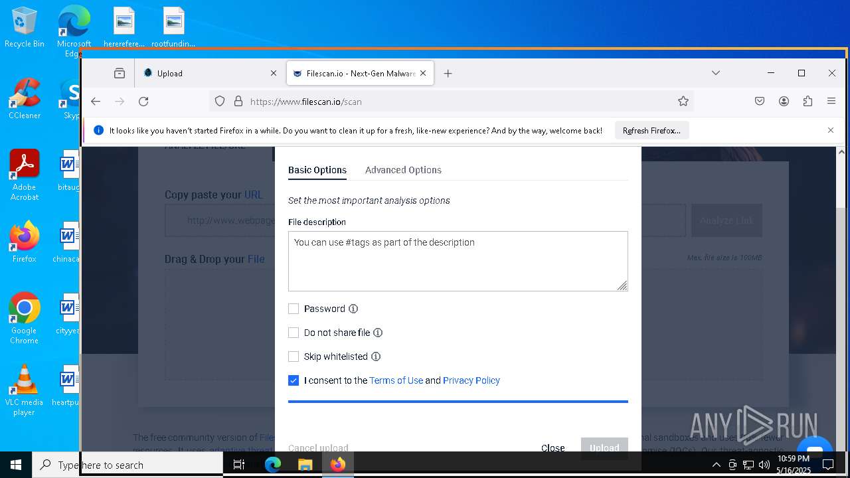The height and width of the screenshot is (478, 850).
Task: Open Recycle Bin desktop icon
Action: [25, 28]
